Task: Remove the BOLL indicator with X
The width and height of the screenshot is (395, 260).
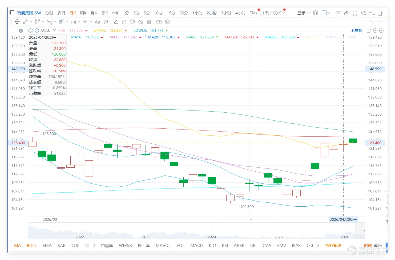Action: 37,30
